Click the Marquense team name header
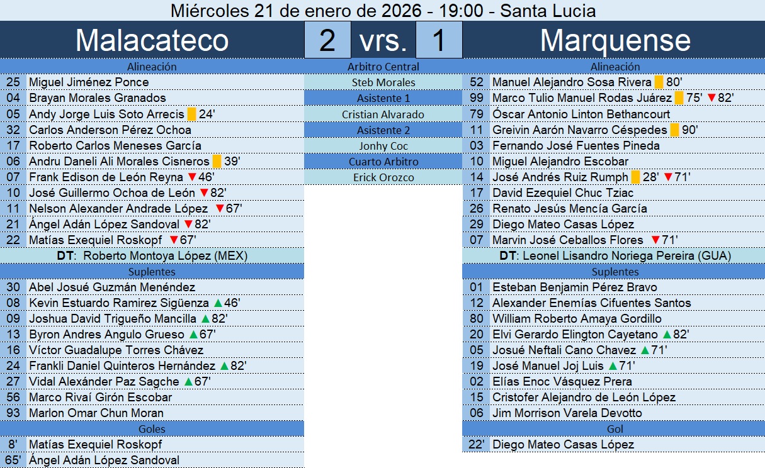Screen dimensions: 765x468 click(615, 40)
